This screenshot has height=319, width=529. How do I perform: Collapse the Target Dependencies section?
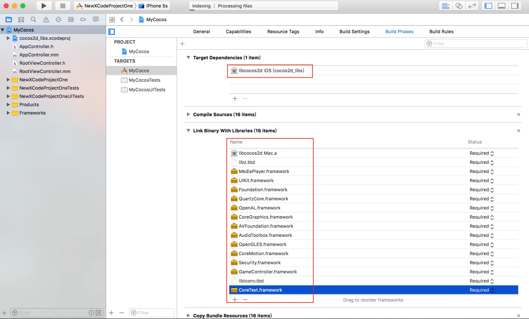pyautogui.click(x=188, y=58)
